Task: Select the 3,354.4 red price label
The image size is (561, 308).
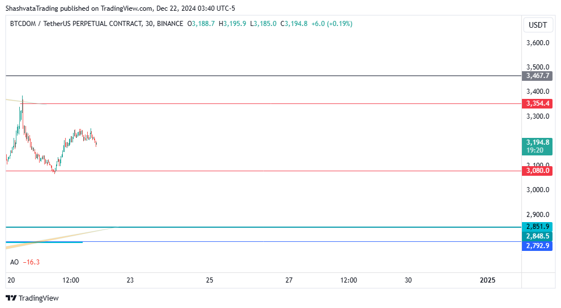Action: pos(537,103)
